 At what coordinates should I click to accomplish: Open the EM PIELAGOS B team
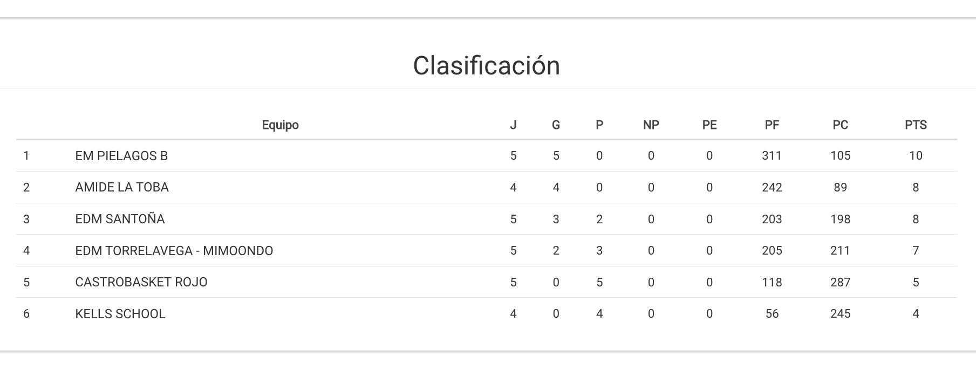[x=121, y=156]
